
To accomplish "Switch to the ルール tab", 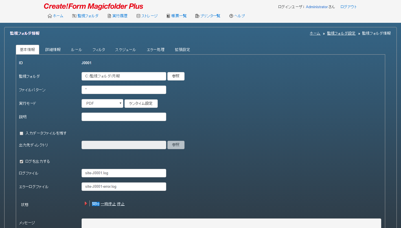I will 76,50.
